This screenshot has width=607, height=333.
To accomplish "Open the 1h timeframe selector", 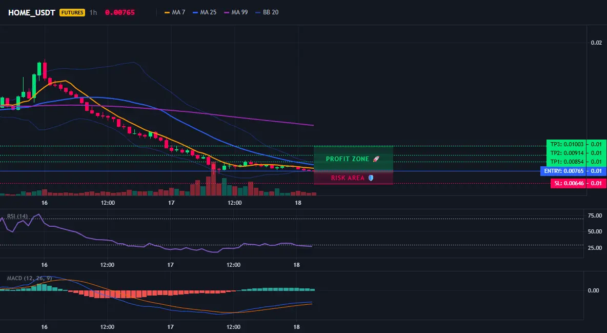I will (x=93, y=12).
